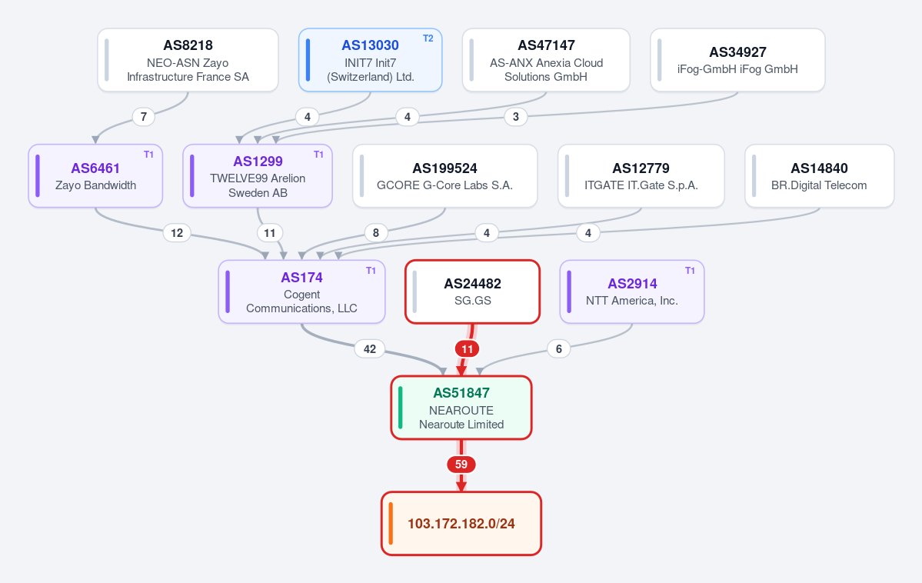922x583 pixels.
Task: Select the 7 edge badge below AS8218
Action: click(144, 117)
